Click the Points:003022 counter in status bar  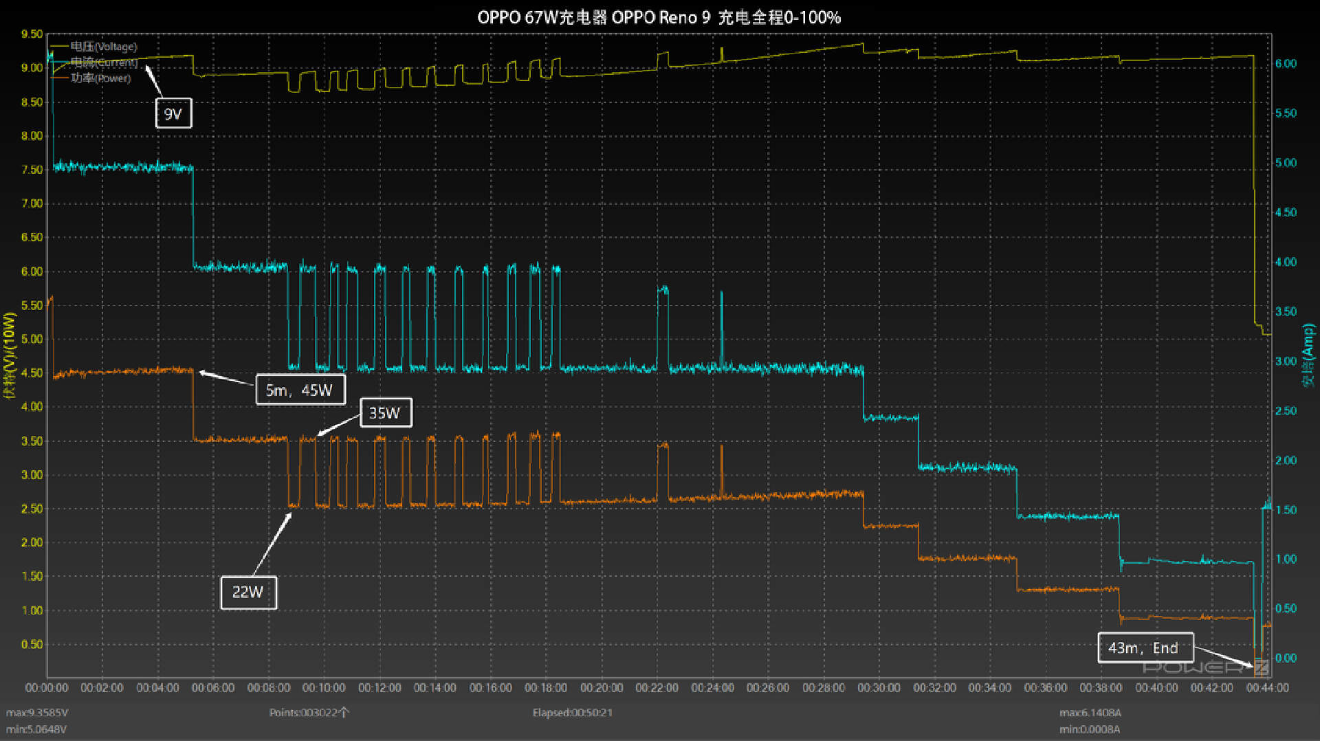[309, 713]
